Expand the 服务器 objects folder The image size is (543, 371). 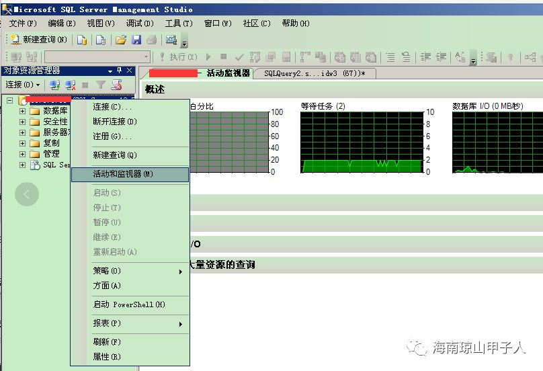(22, 132)
